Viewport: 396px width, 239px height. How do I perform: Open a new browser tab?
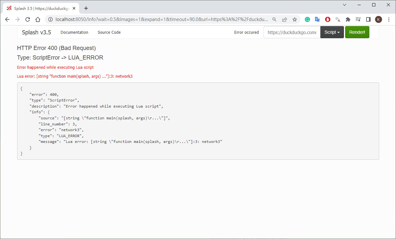[86, 8]
